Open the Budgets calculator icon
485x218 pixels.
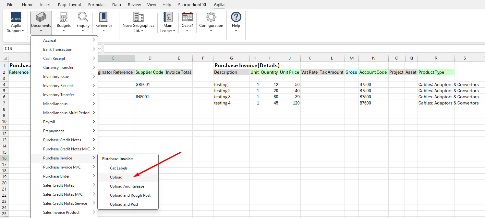(x=64, y=17)
